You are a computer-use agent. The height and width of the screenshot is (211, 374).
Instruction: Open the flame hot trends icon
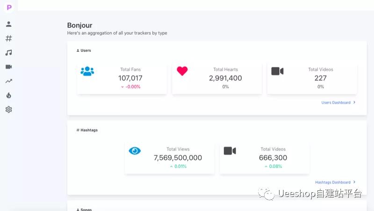(x=8, y=95)
